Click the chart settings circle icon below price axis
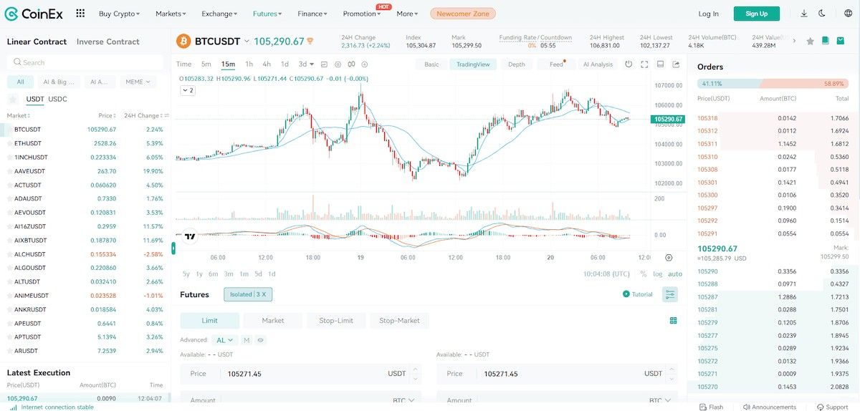The width and height of the screenshot is (860, 411). click(x=669, y=257)
